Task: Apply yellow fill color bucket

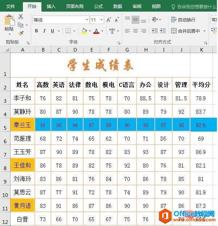Action: (84, 31)
